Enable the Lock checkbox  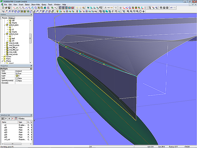(17, 78)
